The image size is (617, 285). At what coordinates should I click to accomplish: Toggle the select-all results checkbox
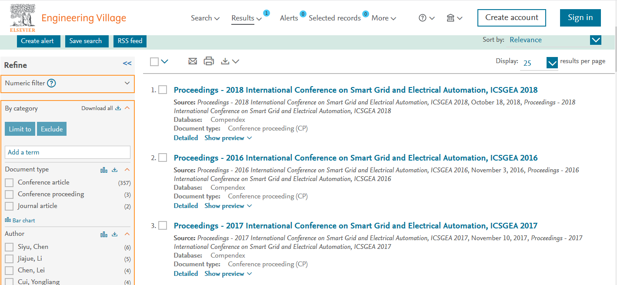coord(154,62)
